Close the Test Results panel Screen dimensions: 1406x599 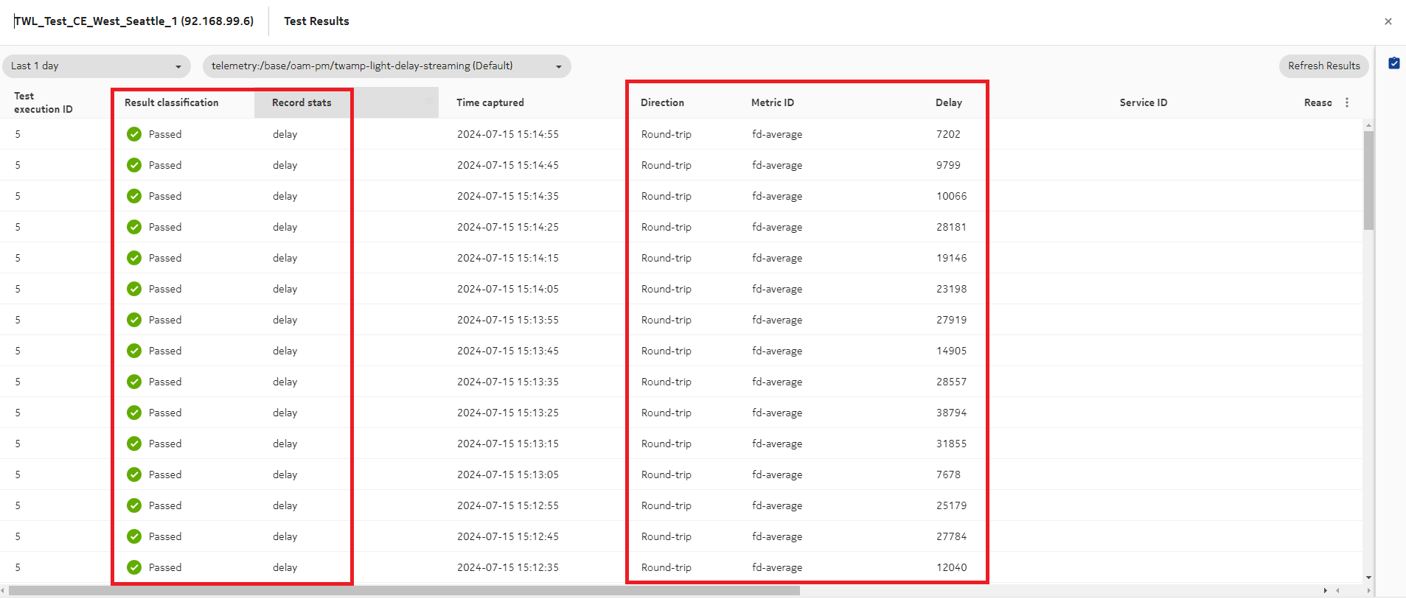point(1388,21)
